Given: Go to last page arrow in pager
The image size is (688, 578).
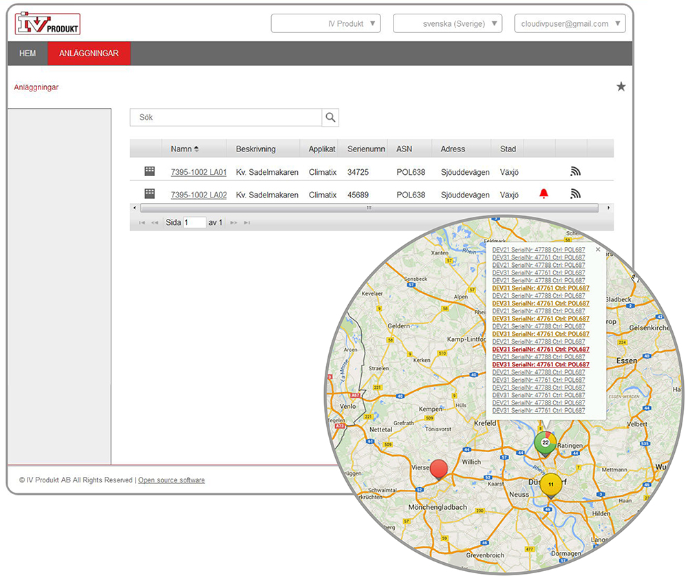Looking at the screenshot, I should click(x=247, y=223).
